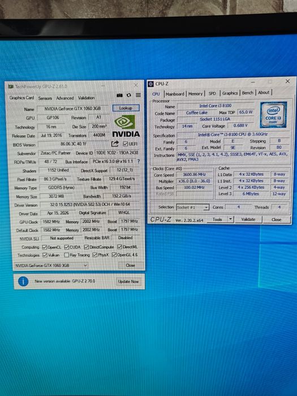
Task: Toggle the CUDA checkbox
Action: click(x=67, y=247)
